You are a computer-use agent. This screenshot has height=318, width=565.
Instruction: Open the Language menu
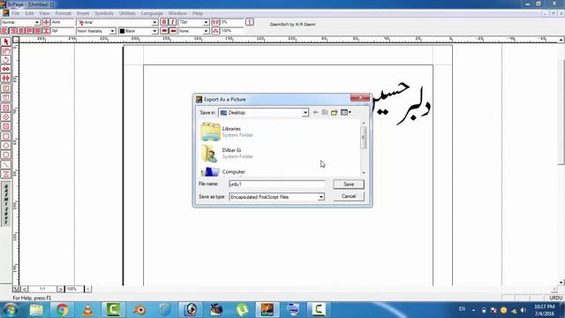152,13
